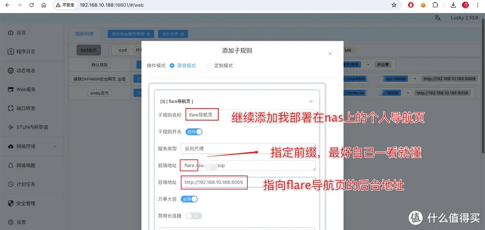Click the Lucky 2.10.9 version text
Image resolution: width=485 pixels, height=230 pixels.
click(464, 17)
